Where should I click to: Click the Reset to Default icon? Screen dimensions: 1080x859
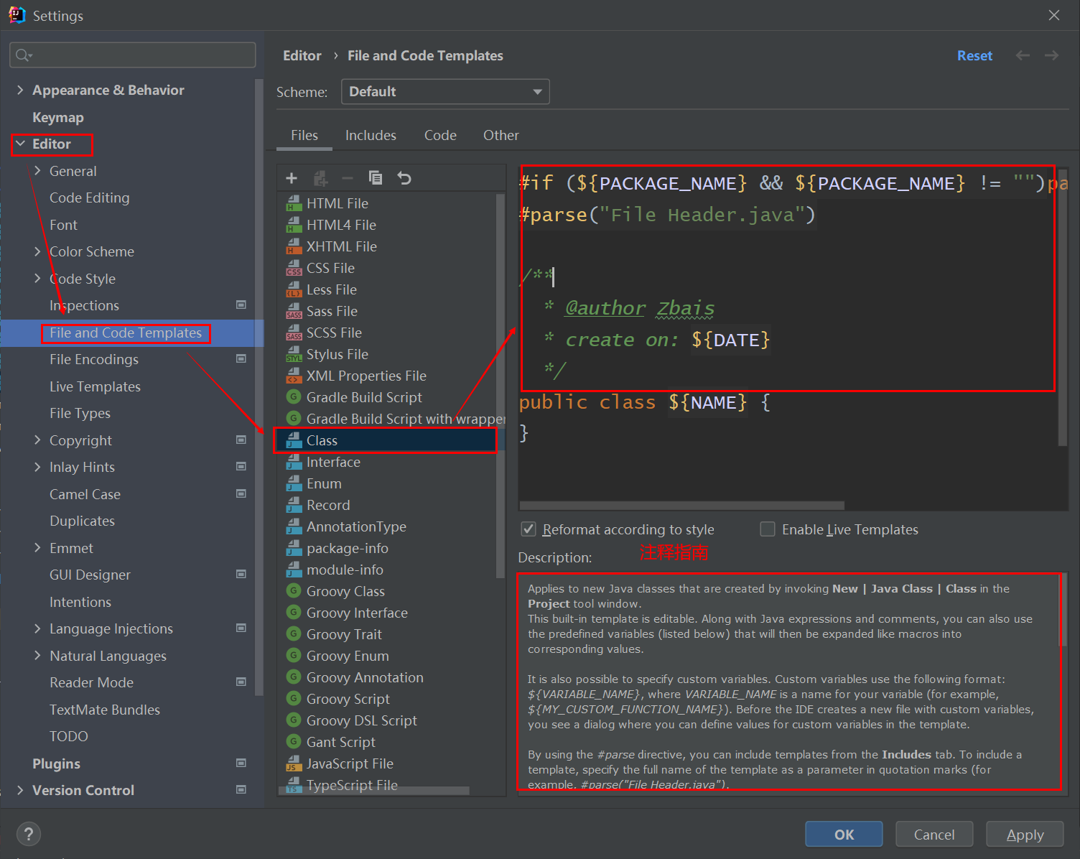pyautogui.click(x=404, y=178)
